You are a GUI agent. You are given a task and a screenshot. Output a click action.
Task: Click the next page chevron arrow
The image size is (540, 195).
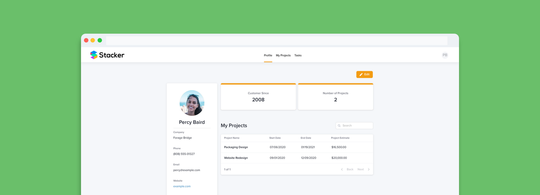pos(369,170)
